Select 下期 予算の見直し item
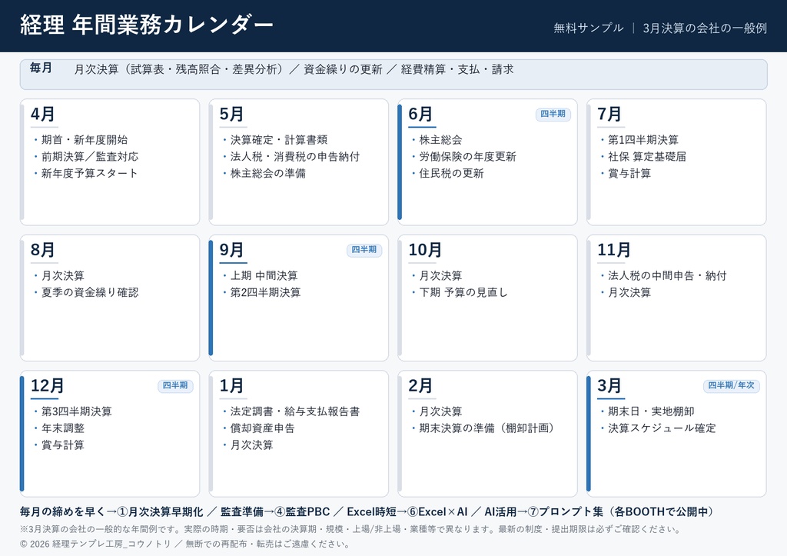787x556 pixels. click(x=463, y=291)
